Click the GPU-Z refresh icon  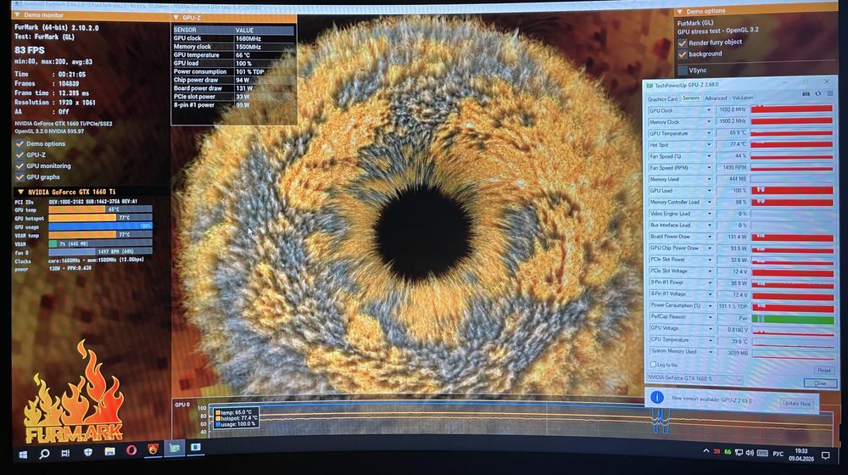[x=817, y=94]
